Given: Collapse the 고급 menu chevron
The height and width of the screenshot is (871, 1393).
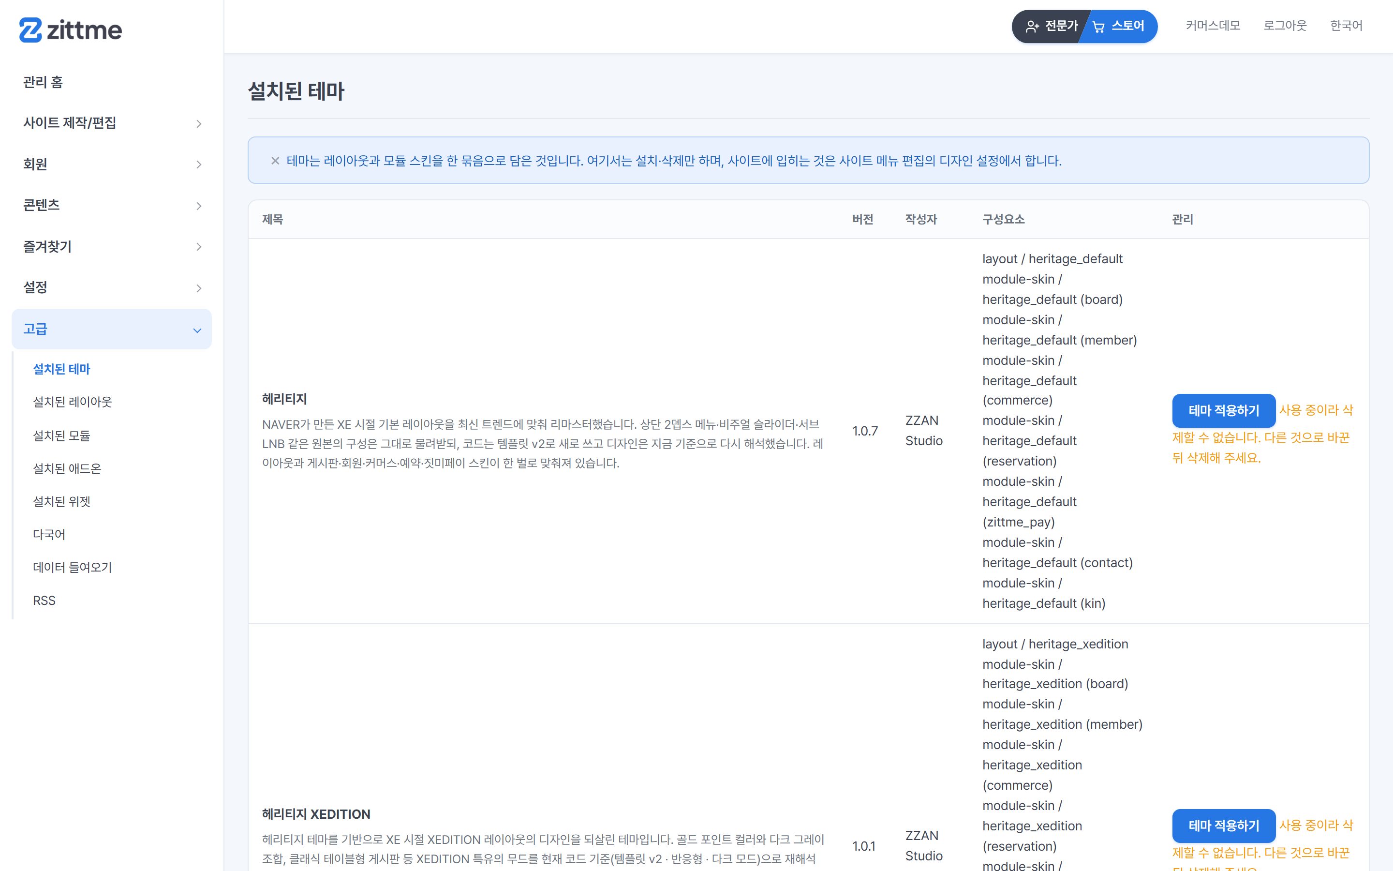Looking at the screenshot, I should [197, 330].
